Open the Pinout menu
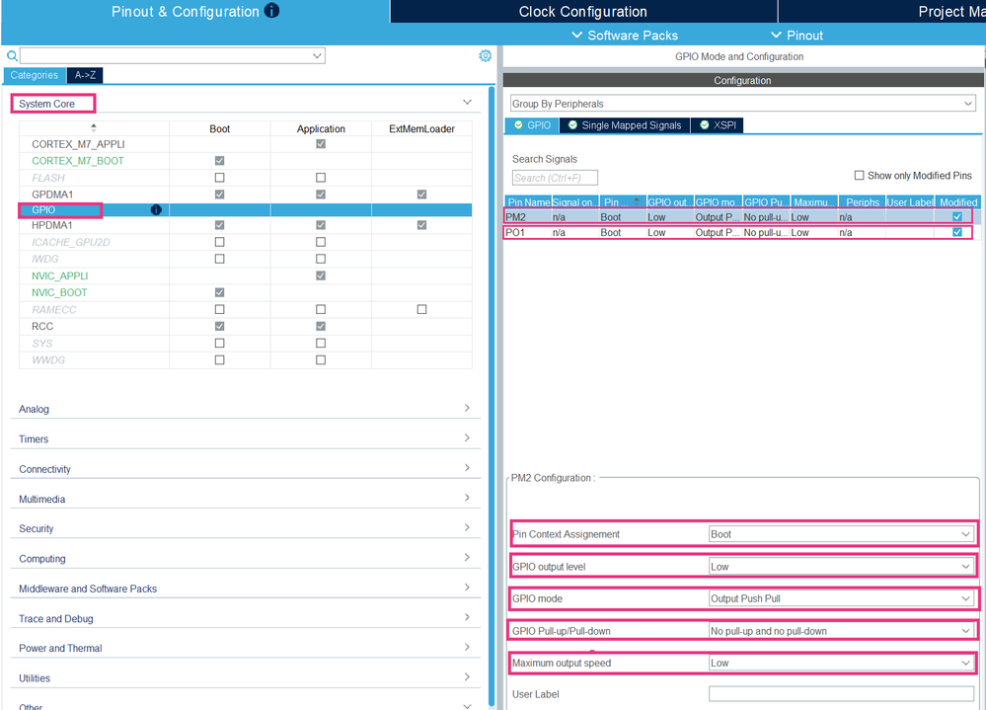The width and height of the screenshot is (986, 710). [x=796, y=36]
